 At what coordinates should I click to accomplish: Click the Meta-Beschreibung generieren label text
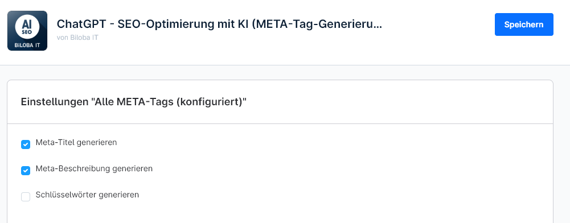94,168
